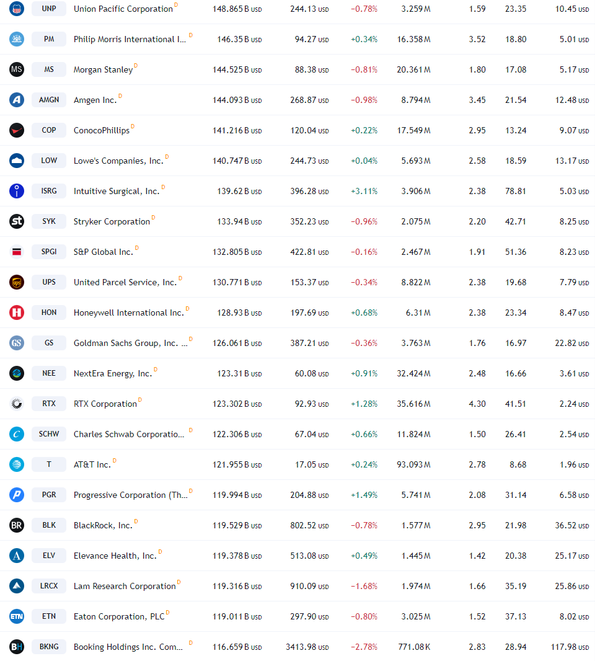
Task: Open the PM ticker badge
Action: [x=49, y=39]
